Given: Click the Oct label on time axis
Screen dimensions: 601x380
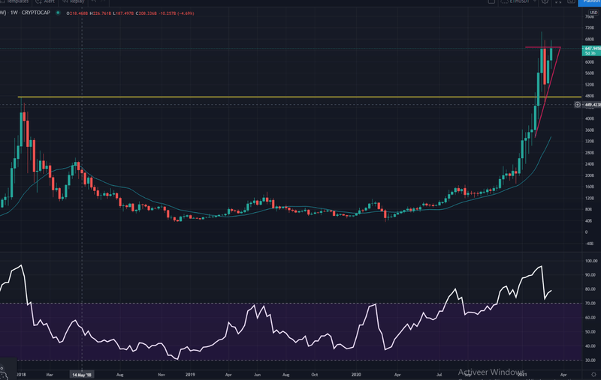Looking at the screenshot, I should pyautogui.click(x=314, y=375).
